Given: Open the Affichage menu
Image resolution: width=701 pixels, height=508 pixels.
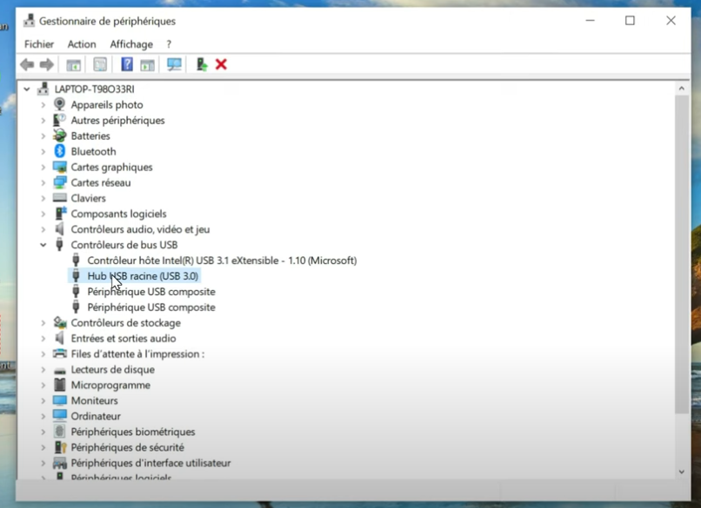Looking at the screenshot, I should pos(131,44).
